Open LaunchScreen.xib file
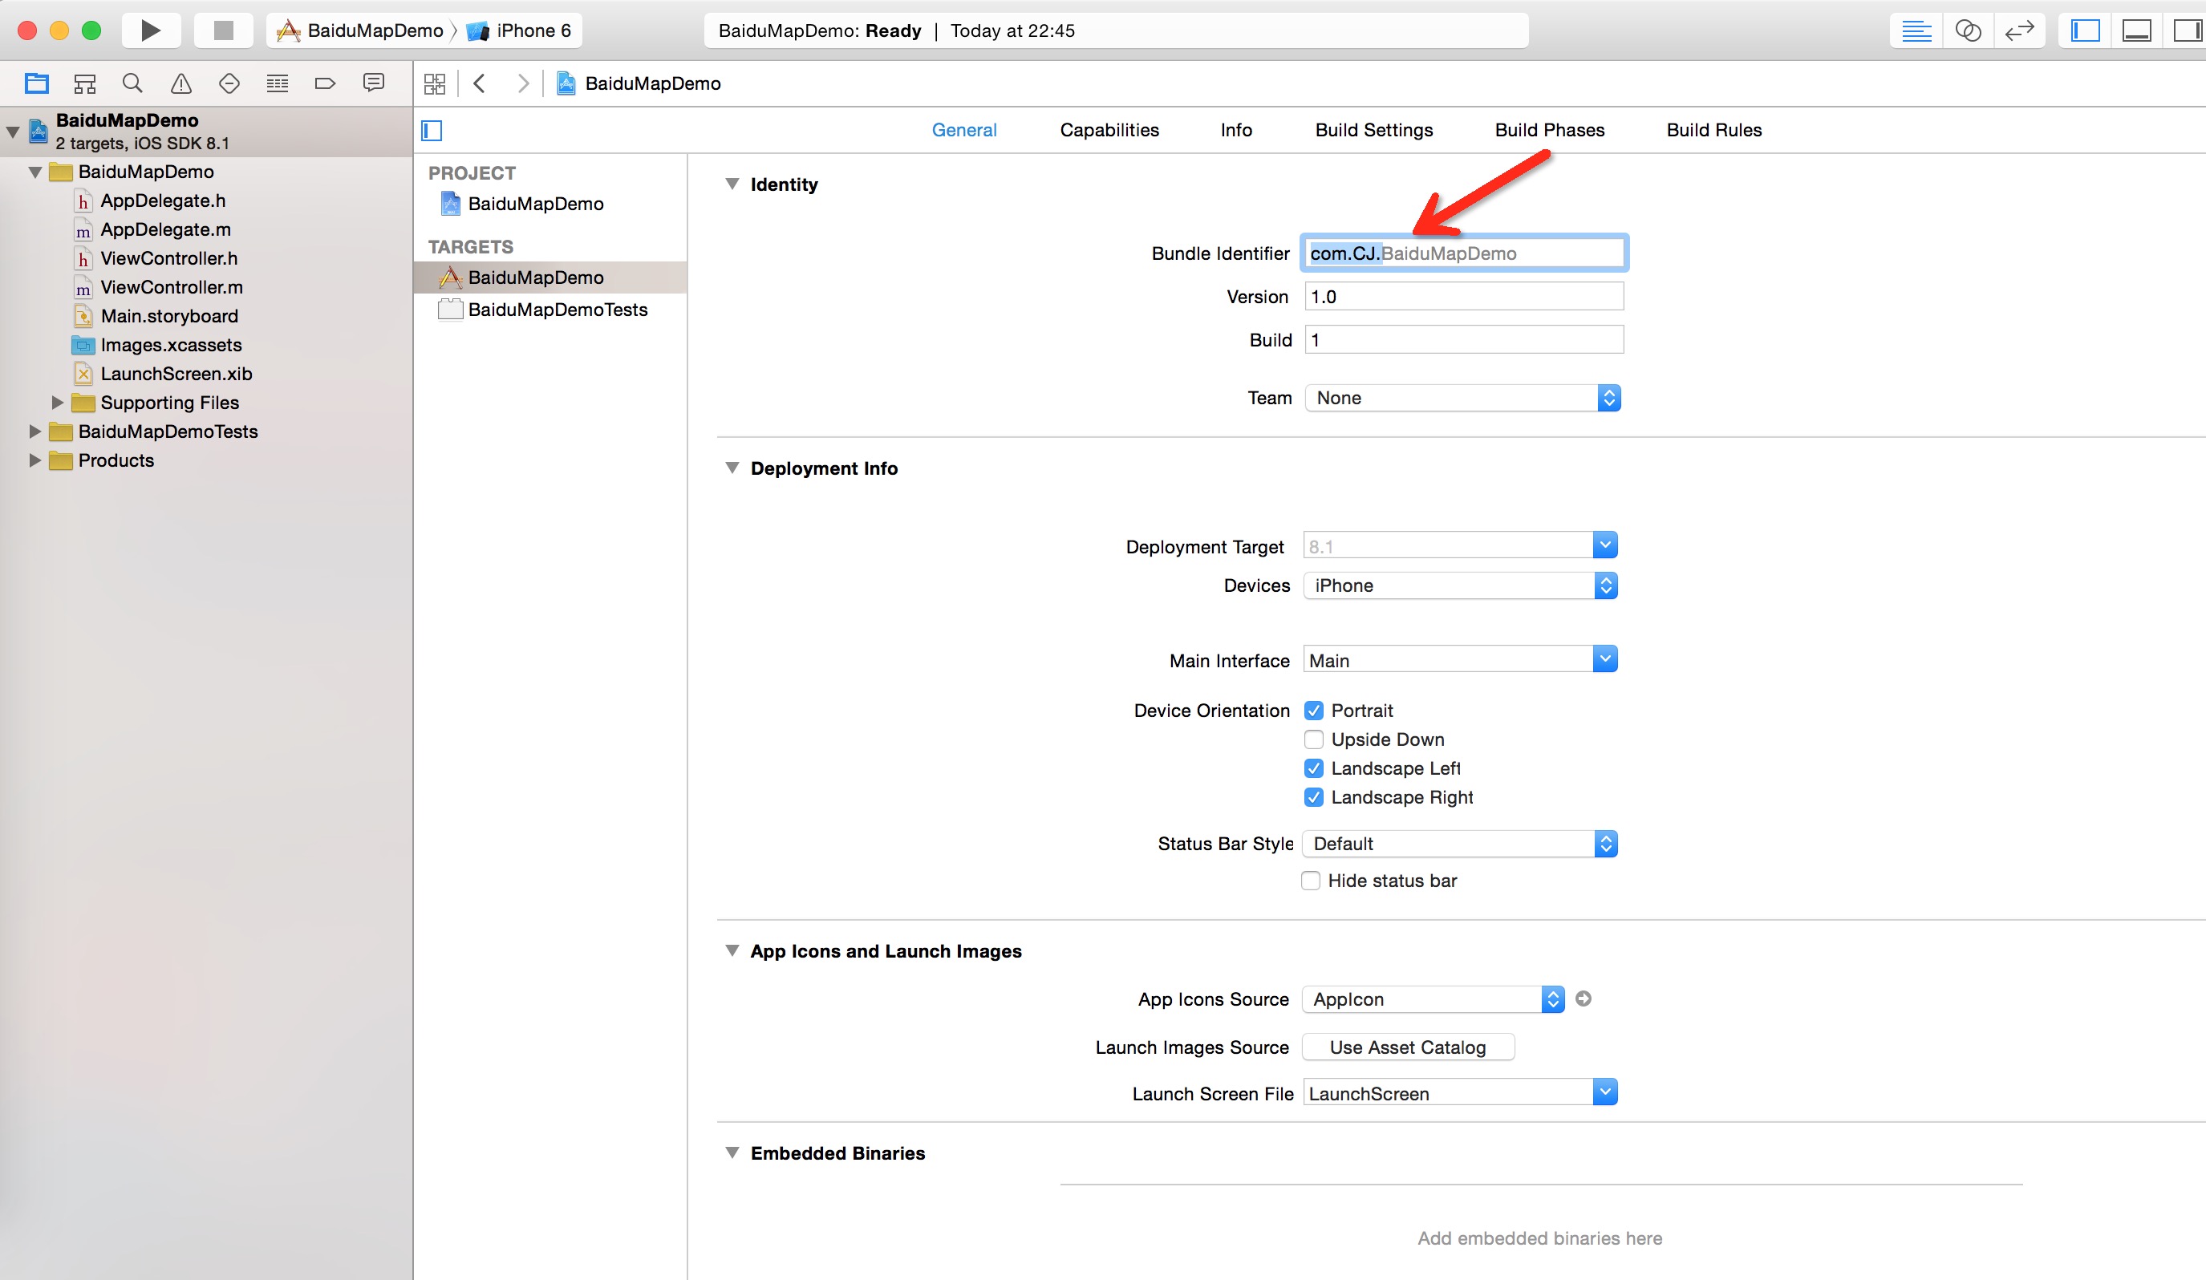 point(176,374)
